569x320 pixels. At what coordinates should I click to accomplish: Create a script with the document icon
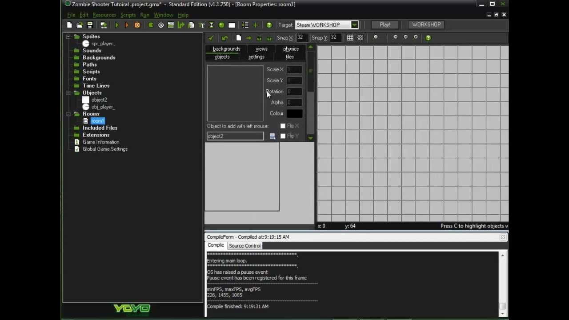point(191,25)
